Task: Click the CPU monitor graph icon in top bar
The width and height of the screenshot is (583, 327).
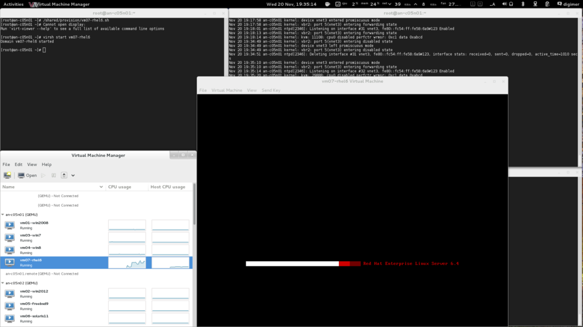Action: pos(337,4)
